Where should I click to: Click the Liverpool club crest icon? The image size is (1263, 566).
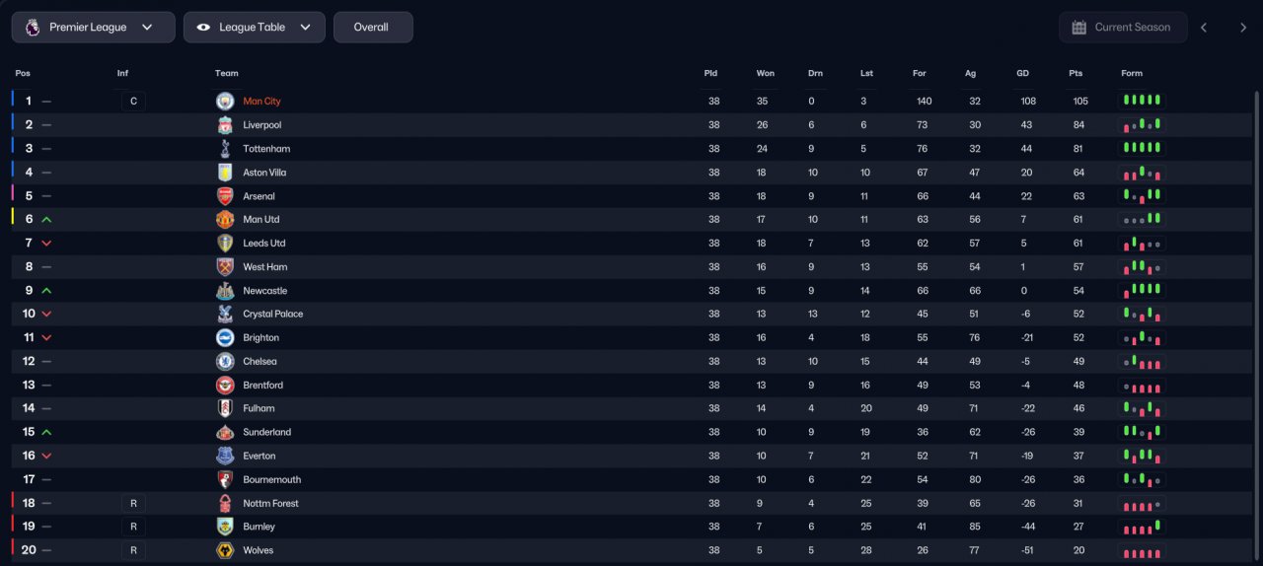225,124
